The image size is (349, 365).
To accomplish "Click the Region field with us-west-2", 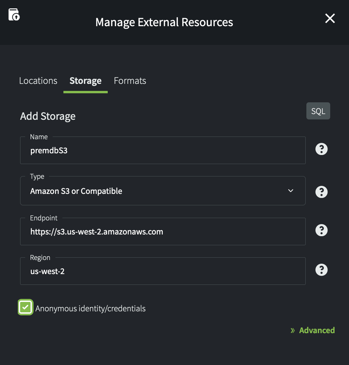I will (x=162, y=271).
